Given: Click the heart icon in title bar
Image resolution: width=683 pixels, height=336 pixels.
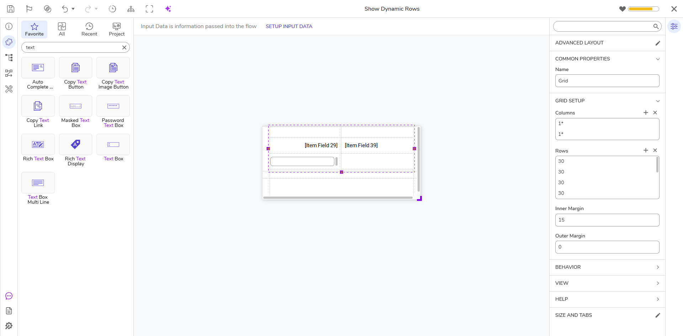Looking at the screenshot, I should pos(622,9).
